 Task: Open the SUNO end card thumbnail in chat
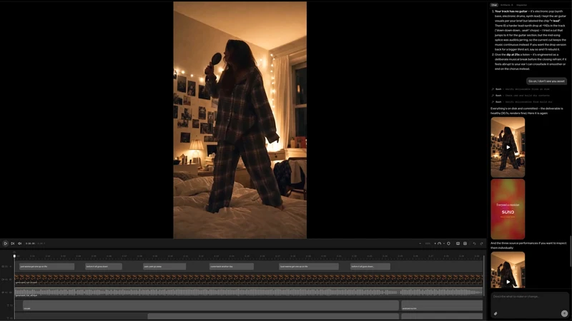[x=508, y=209]
